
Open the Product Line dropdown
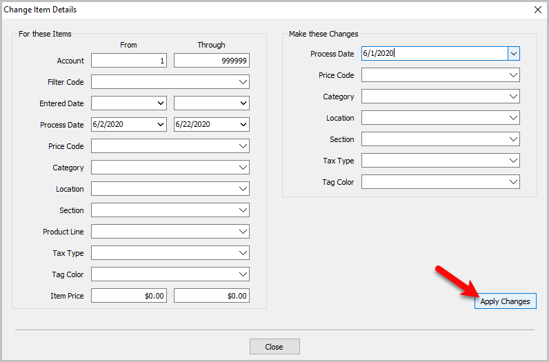click(170, 232)
